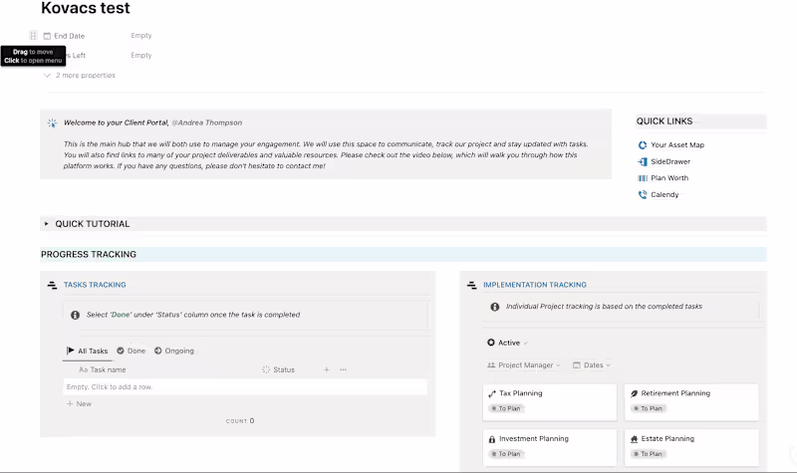Switch to the Done tab
Image resolution: width=797 pixels, height=473 pixels.
(131, 351)
